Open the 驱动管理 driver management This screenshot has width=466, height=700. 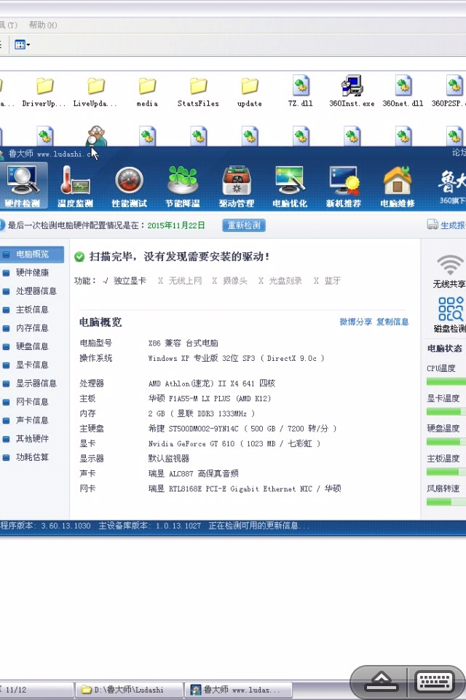pos(237,187)
